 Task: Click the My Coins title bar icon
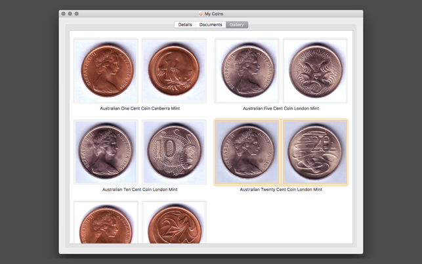pyautogui.click(x=201, y=14)
